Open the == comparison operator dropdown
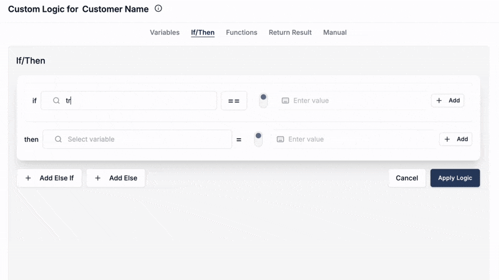Screen dimensions: 499x280 (x=234, y=101)
